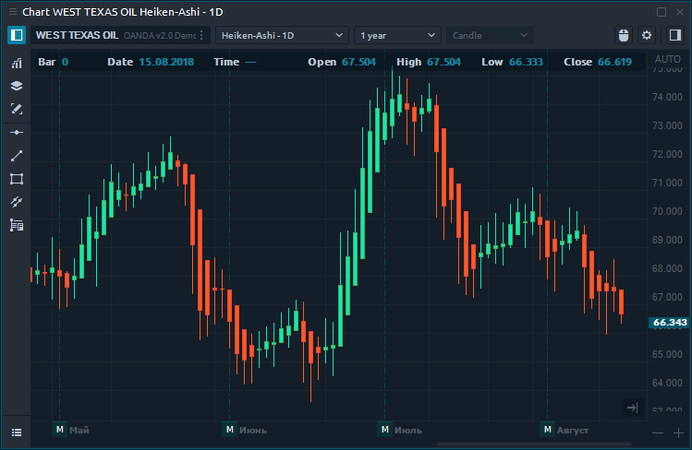Toggle the left toolbar panel button

[x=17, y=35]
